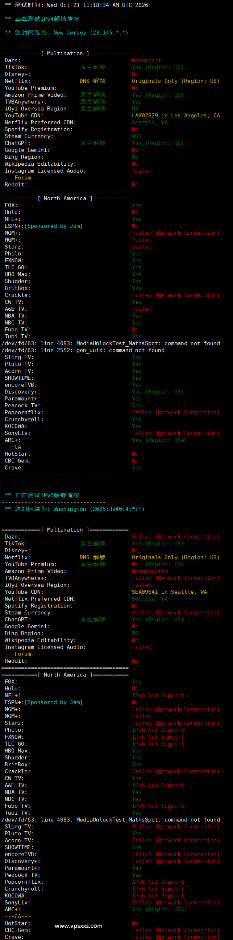The image size is (233, 940).
Task: Select "原生解锁" beside TVBAnywhere+
Action: click(93, 102)
